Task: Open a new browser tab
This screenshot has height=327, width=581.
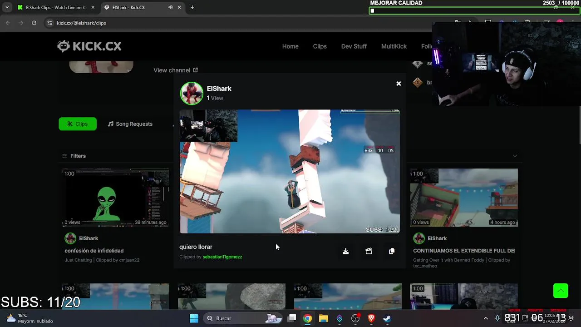Action: (x=192, y=7)
